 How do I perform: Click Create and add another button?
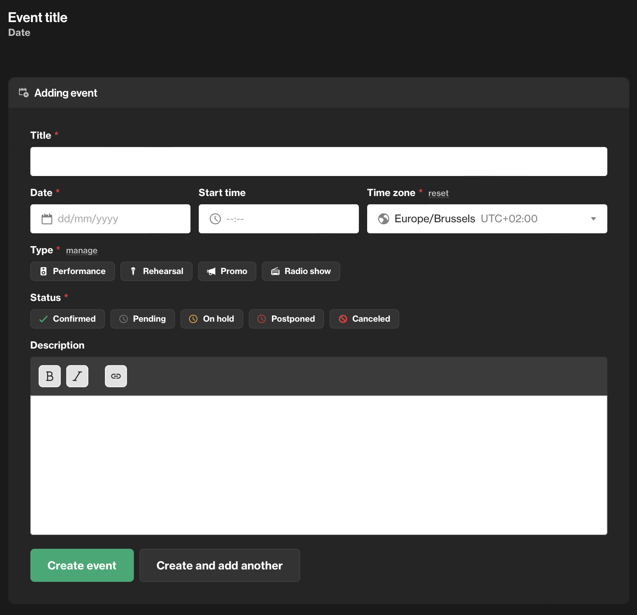click(x=220, y=565)
